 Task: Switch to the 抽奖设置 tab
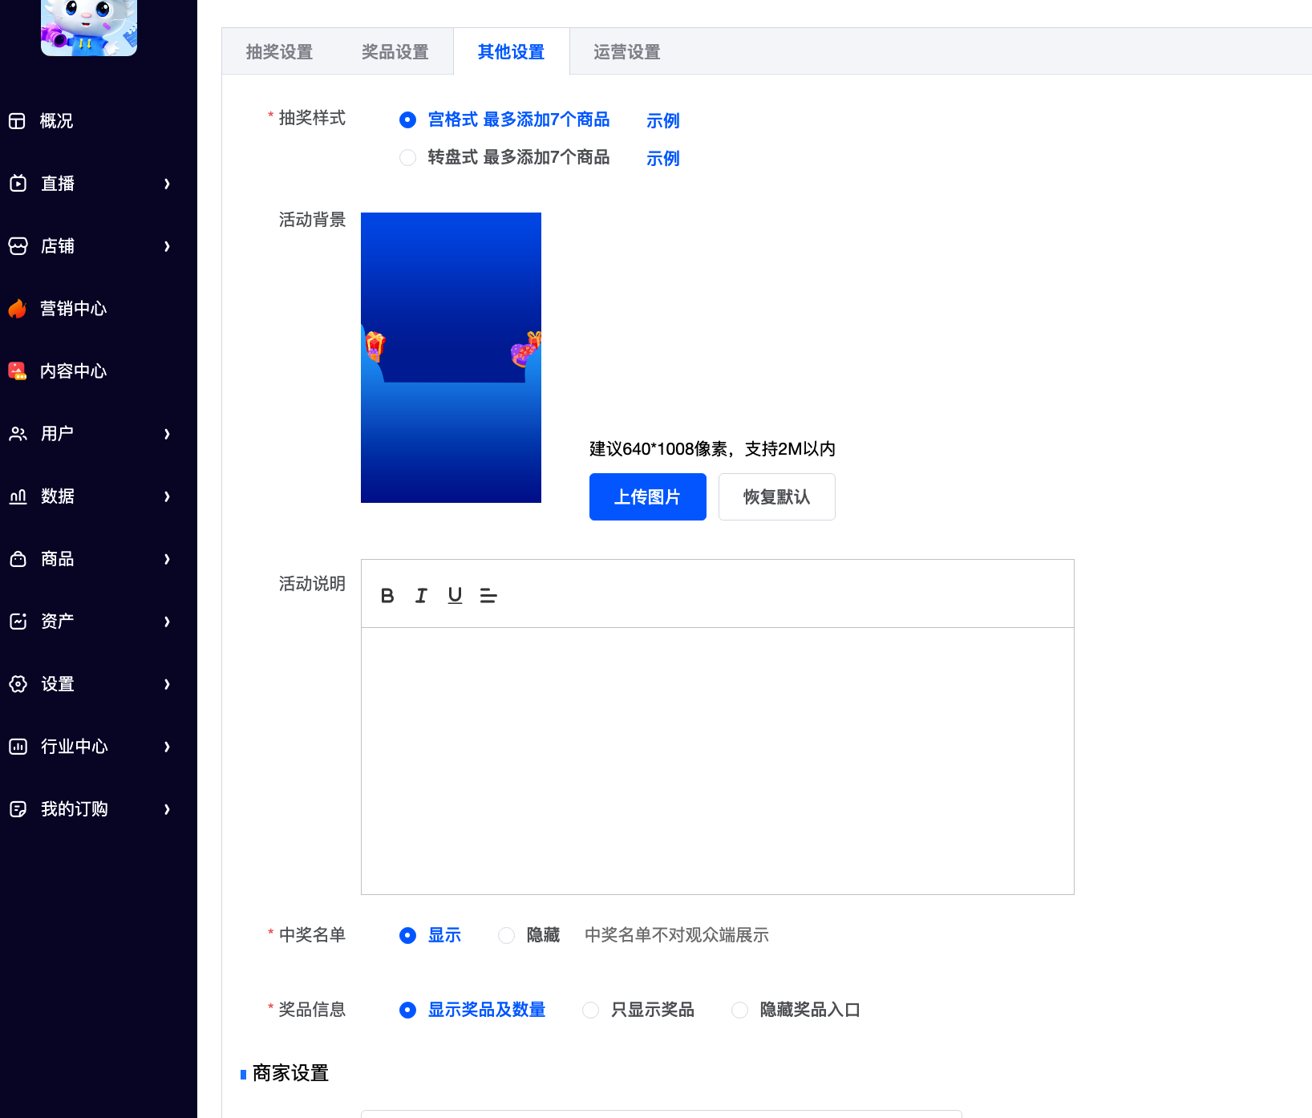point(279,52)
